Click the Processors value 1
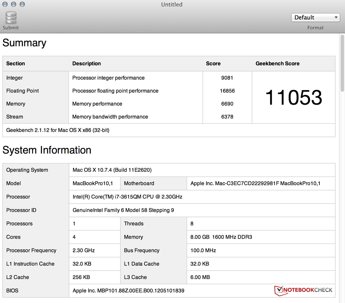 (x=74, y=223)
